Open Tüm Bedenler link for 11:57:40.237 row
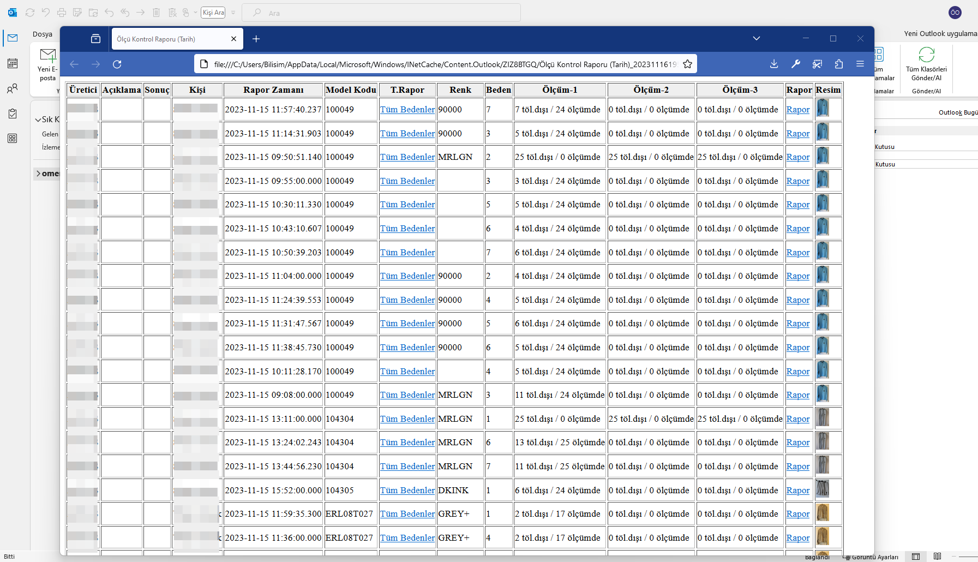Image resolution: width=978 pixels, height=562 pixels. (407, 110)
